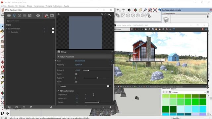Open the RGB color channel dropdown
212x119 pixels.
point(122,29)
